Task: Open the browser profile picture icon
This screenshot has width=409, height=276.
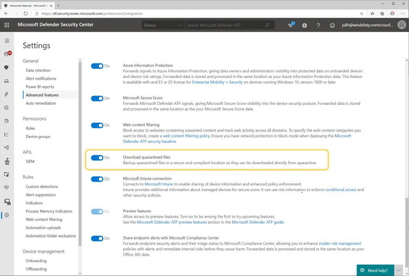Action: click(392, 13)
